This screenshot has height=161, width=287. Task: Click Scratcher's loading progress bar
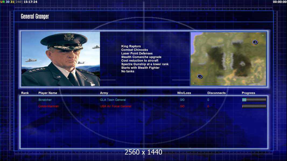(x=254, y=100)
